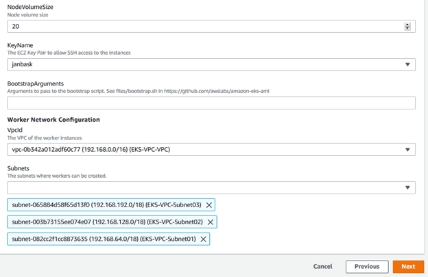Remove the EKS-VPC-Subnet01 subnet tag

pyautogui.click(x=202, y=239)
